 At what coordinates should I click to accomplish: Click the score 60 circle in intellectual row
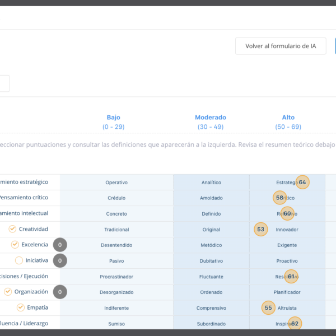click(x=287, y=213)
